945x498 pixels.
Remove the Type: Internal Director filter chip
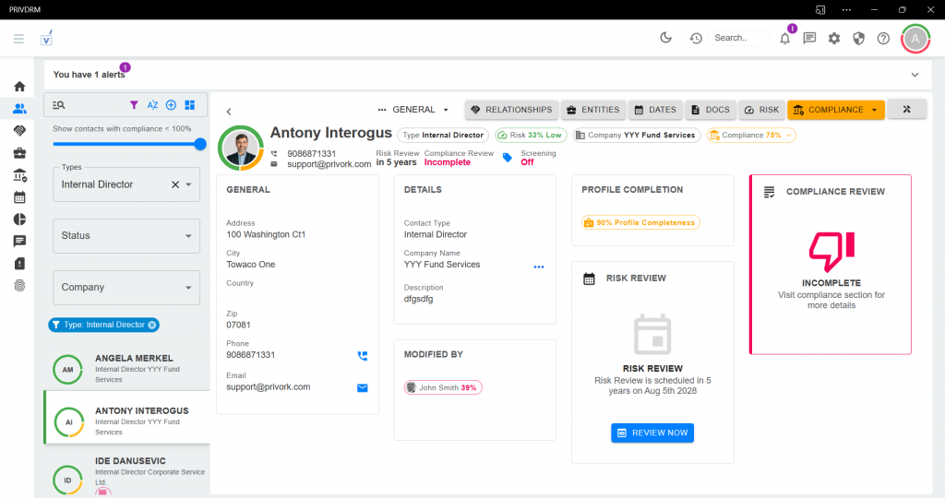(152, 325)
